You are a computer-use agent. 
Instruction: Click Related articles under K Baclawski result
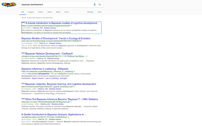(x=53, y=59)
